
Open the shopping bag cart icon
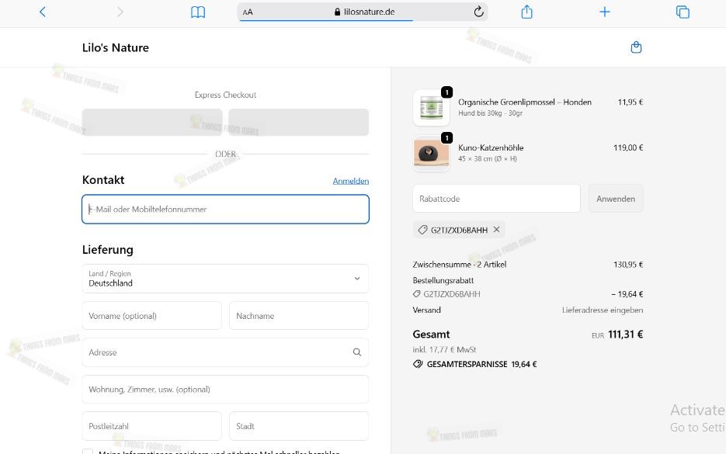pyautogui.click(x=636, y=47)
